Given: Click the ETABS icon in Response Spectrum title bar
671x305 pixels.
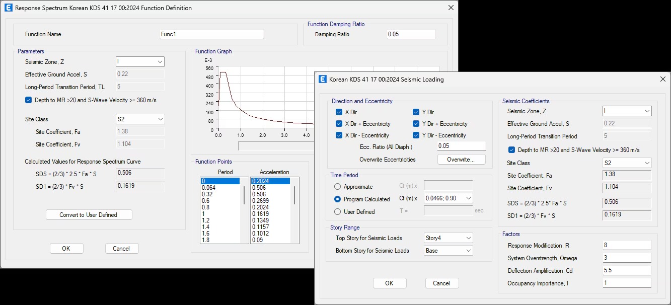Looking at the screenshot, I should click(x=8, y=8).
